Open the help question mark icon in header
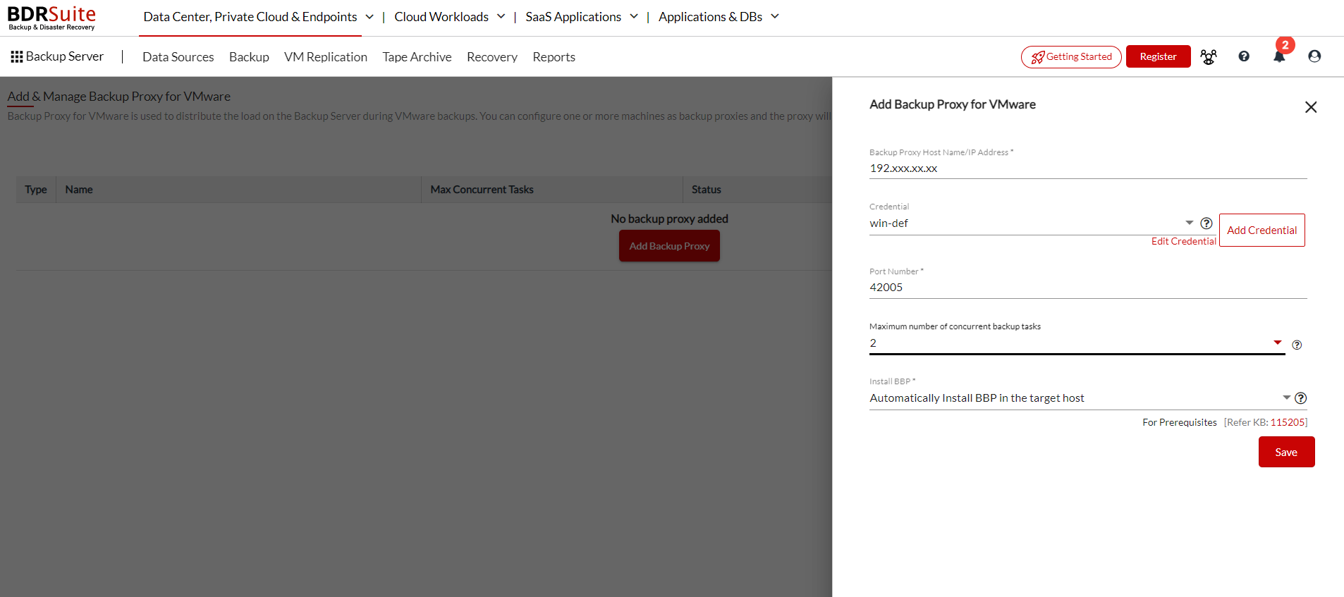The image size is (1344, 597). [1244, 56]
